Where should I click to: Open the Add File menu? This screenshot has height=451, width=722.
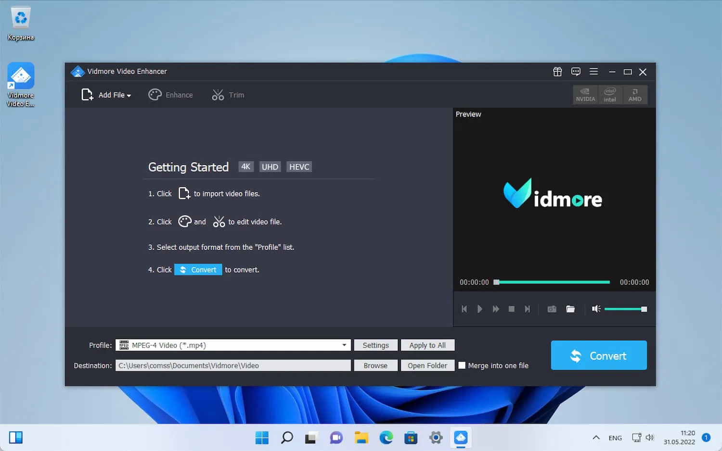pyautogui.click(x=106, y=95)
